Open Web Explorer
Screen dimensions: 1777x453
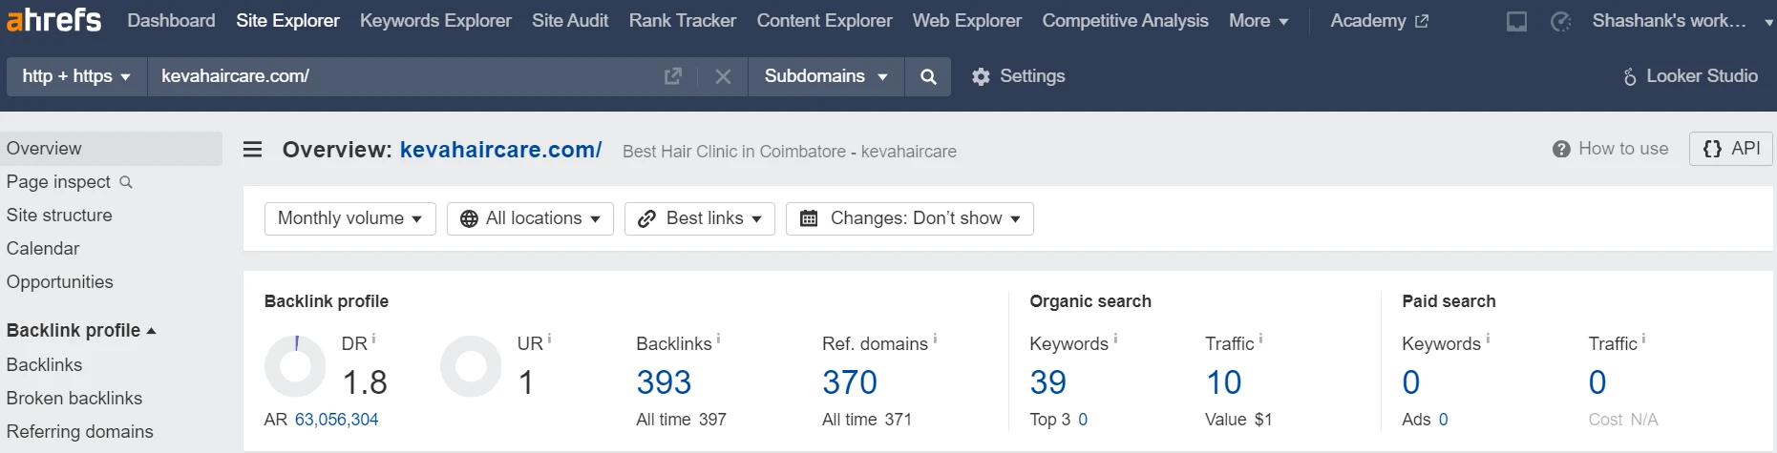point(966,20)
